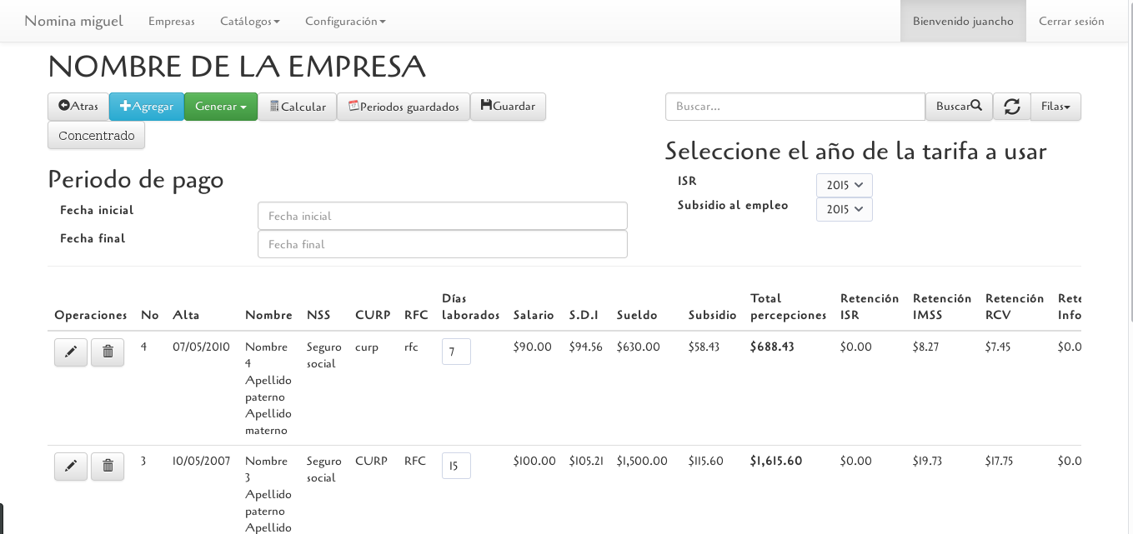Click Cerrar sesión
This screenshot has width=1133, height=534.
point(1071,22)
